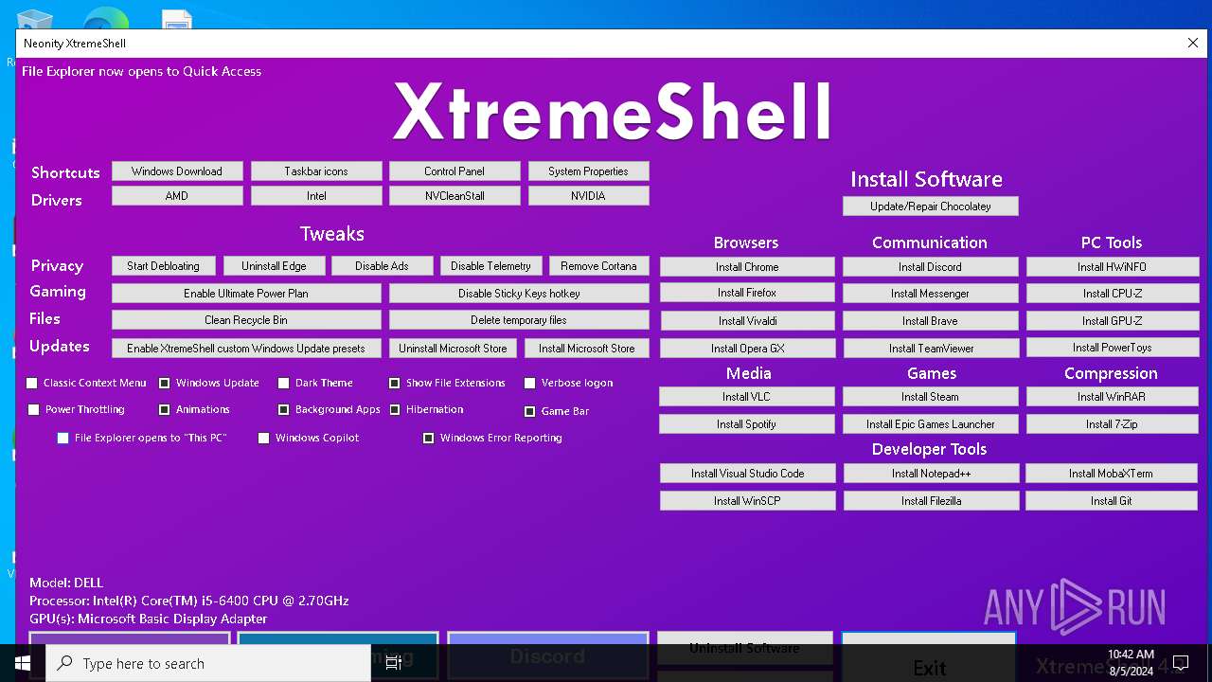This screenshot has width=1212, height=682.
Task: Toggle Hibernation checkbox
Action: pyautogui.click(x=395, y=410)
